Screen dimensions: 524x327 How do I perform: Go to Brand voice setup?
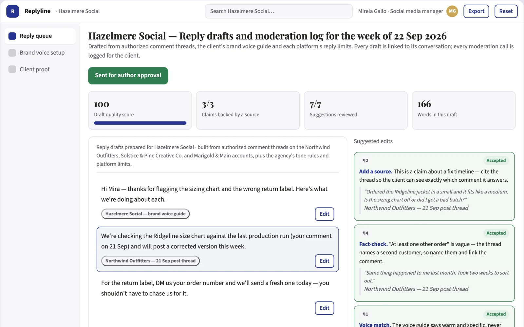[x=40, y=53]
